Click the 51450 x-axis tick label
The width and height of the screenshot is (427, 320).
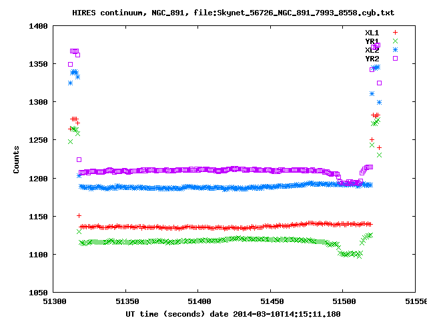point(272,301)
